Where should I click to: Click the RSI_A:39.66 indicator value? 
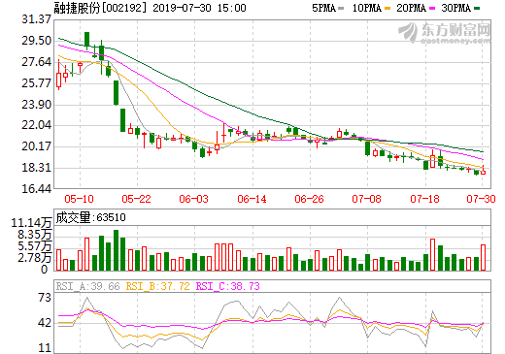(x=88, y=286)
